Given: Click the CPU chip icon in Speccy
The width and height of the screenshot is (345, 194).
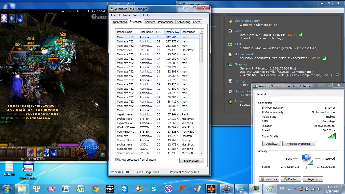Looking at the screenshot, I should point(230,31).
